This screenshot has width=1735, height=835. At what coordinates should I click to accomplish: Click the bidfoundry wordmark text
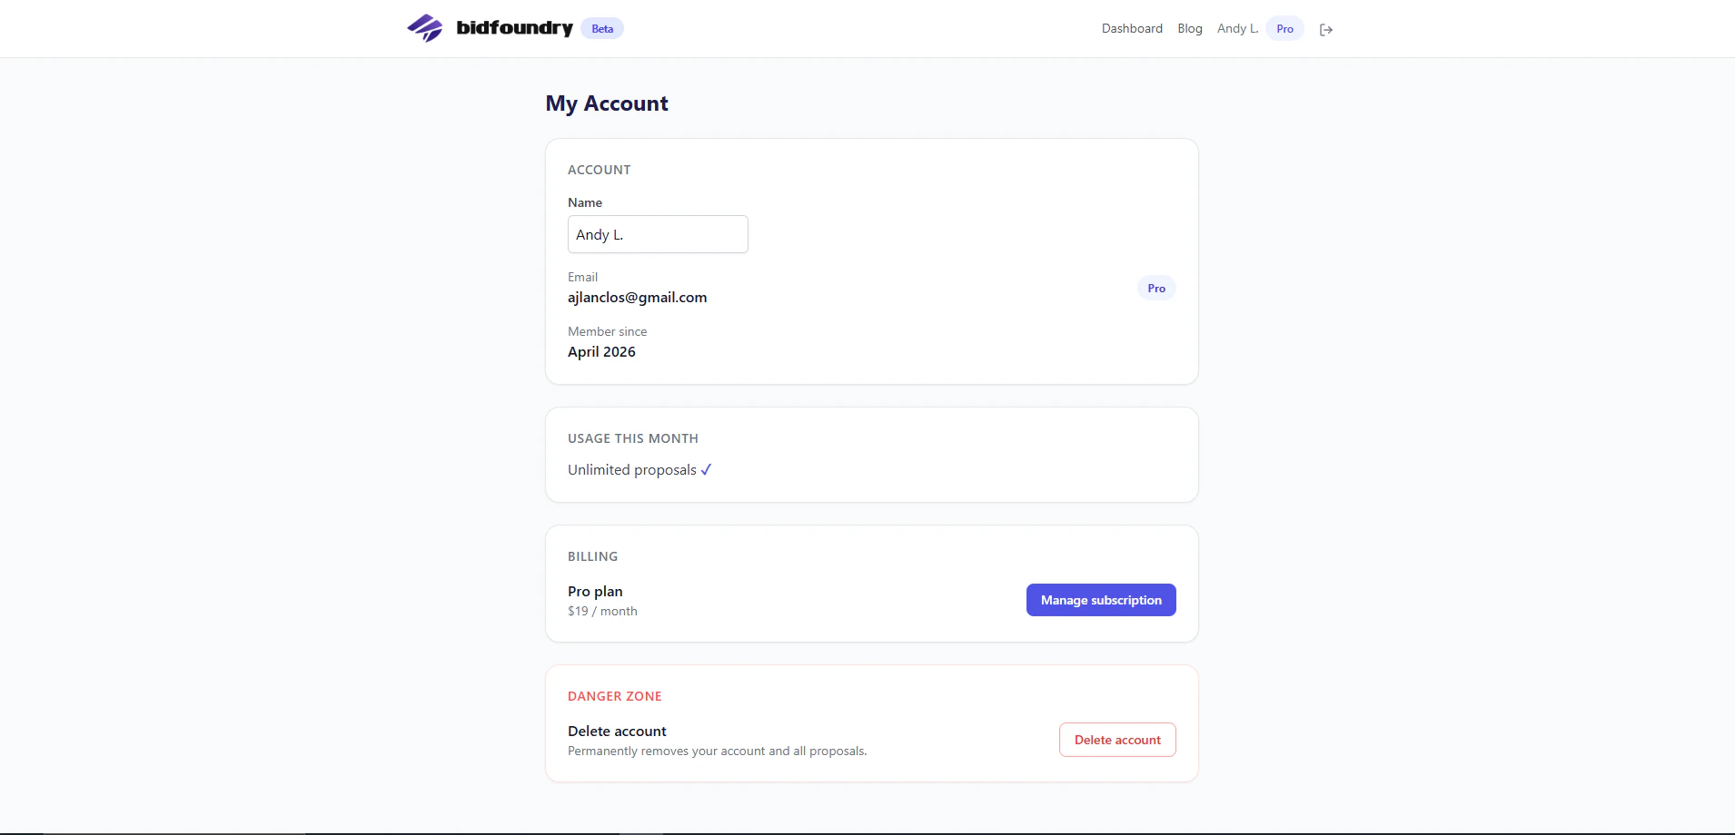coord(514,28)
